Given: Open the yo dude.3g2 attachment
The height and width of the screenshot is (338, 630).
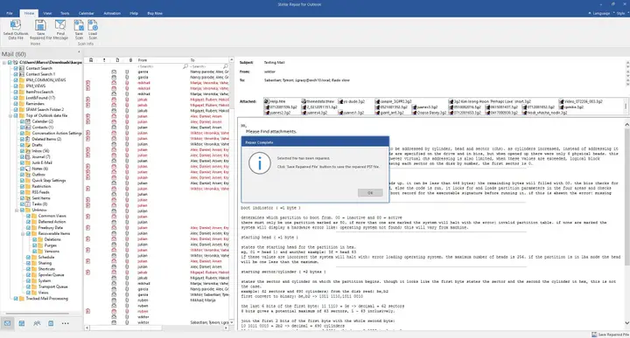Looking at the screenshot, I should (x=352, y=101).
